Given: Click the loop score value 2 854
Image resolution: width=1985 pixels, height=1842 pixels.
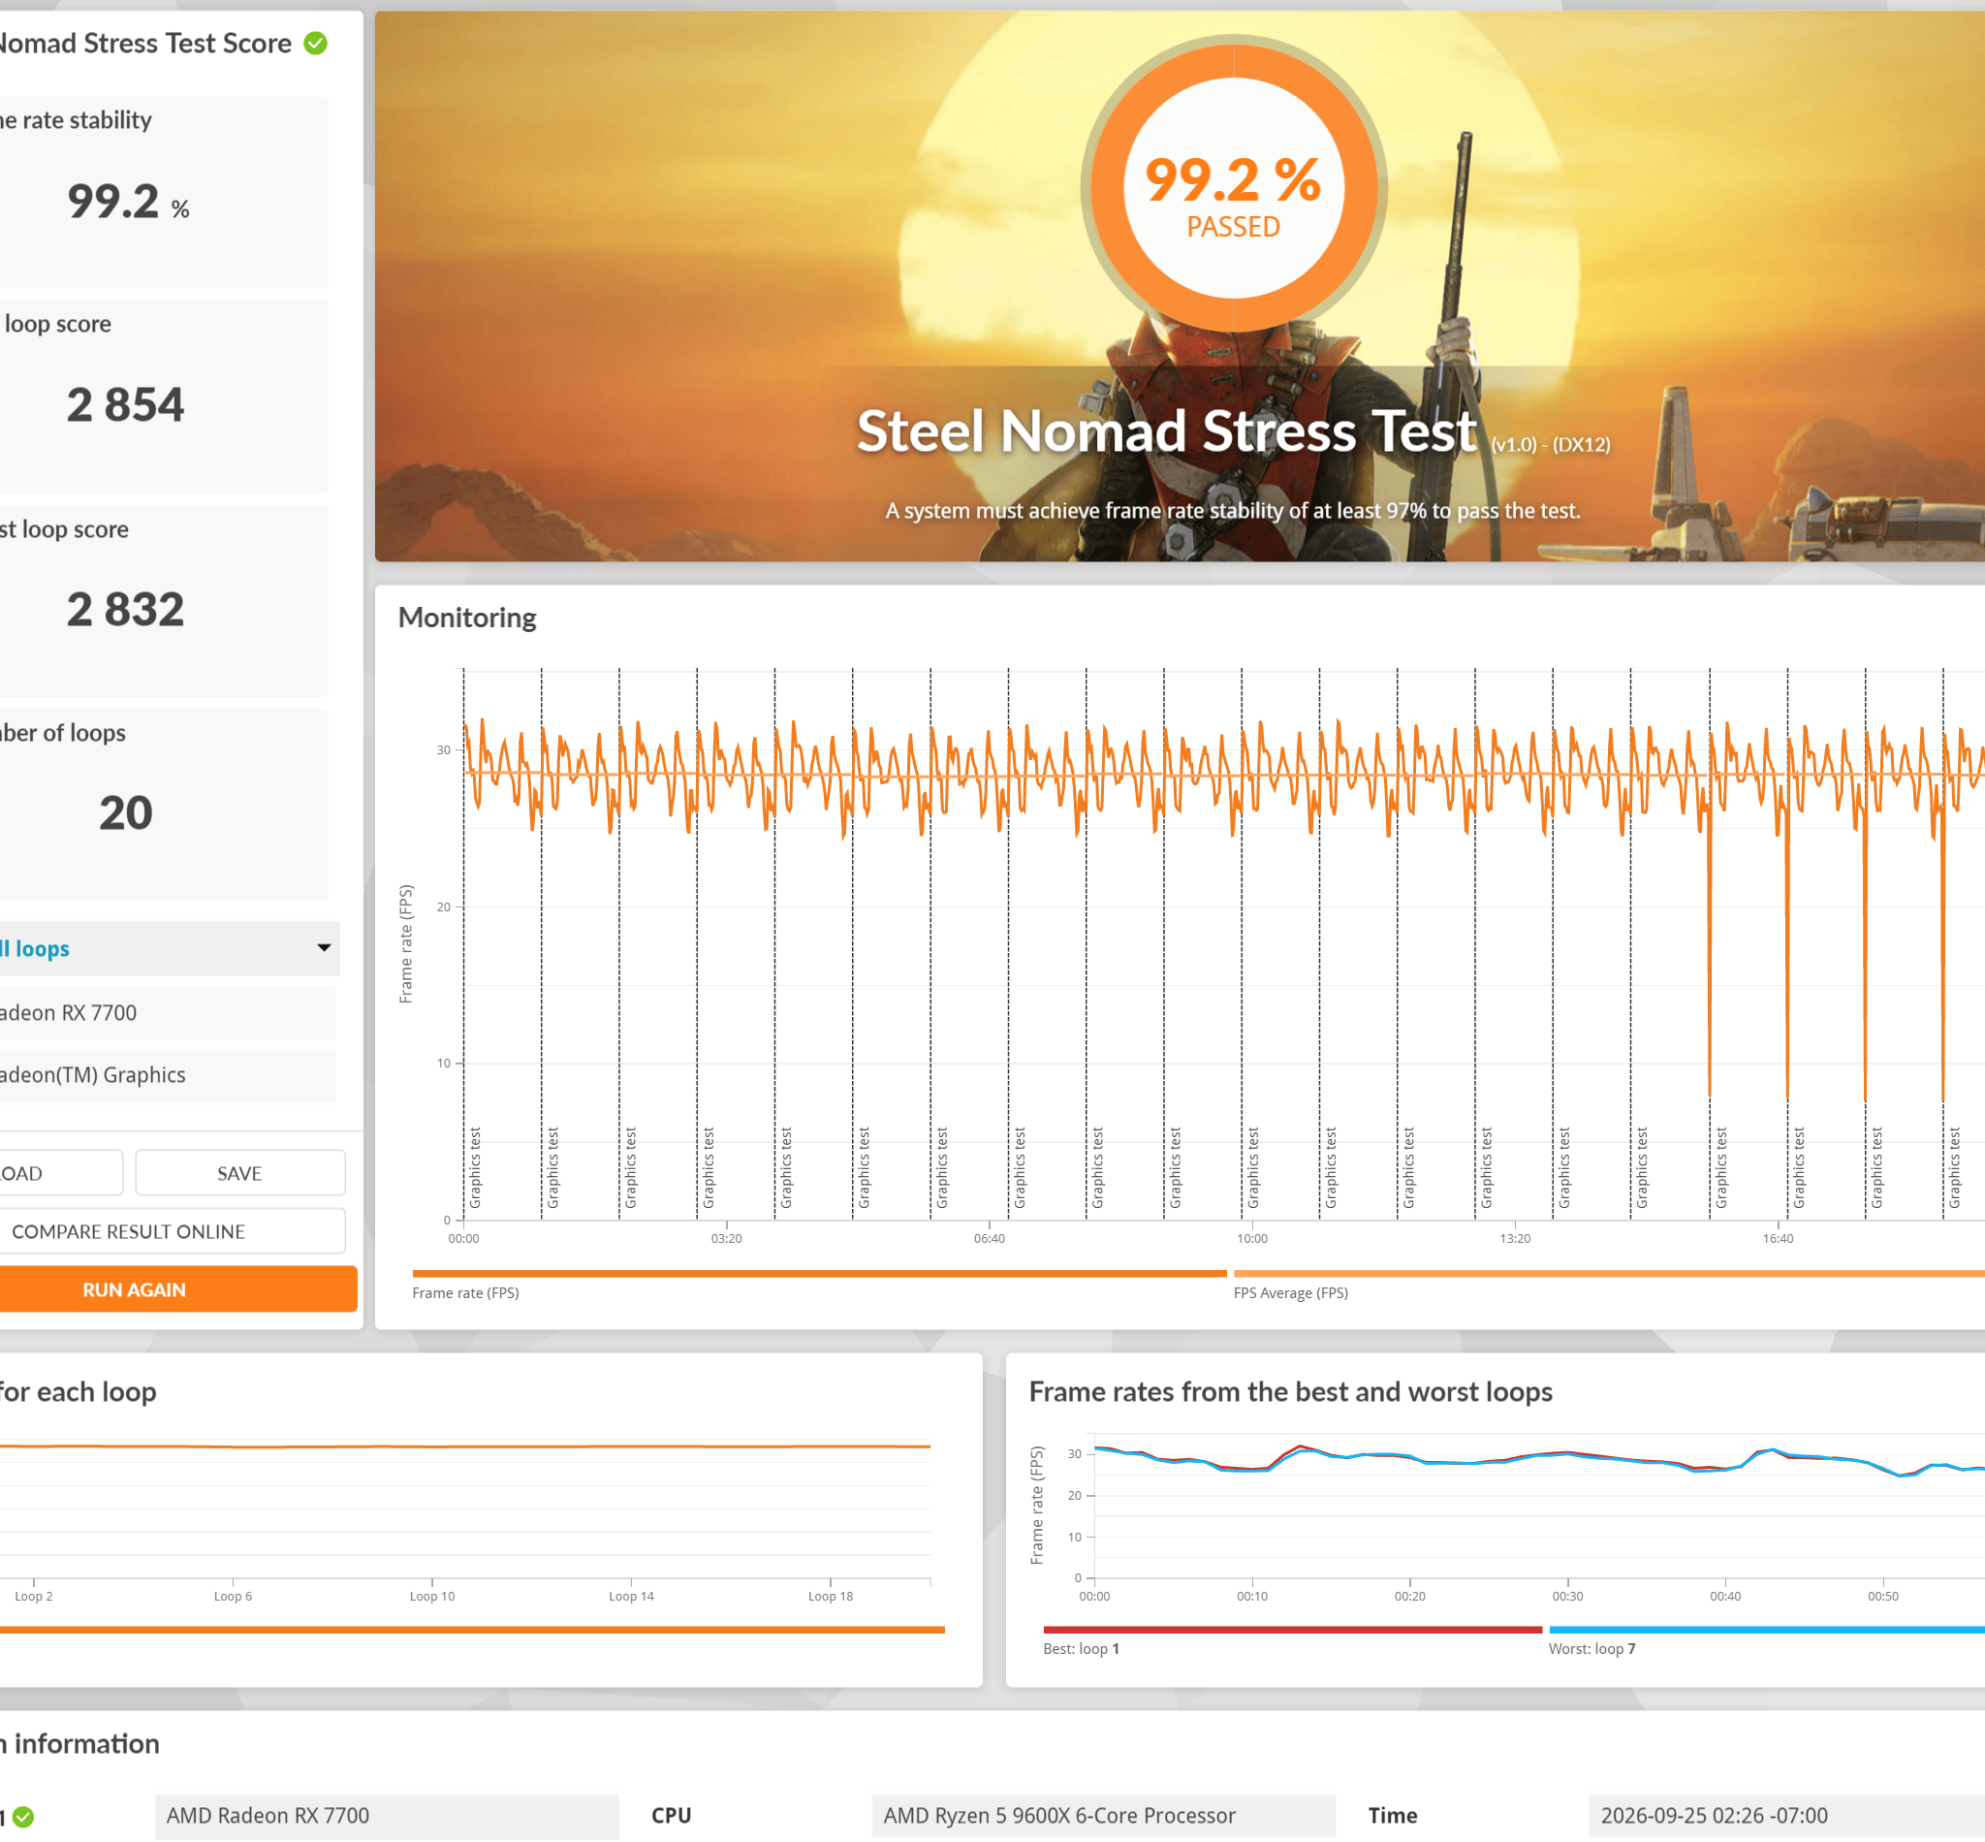Looking at the screenshot, I should pyautogui.click(x=126, y=404).
